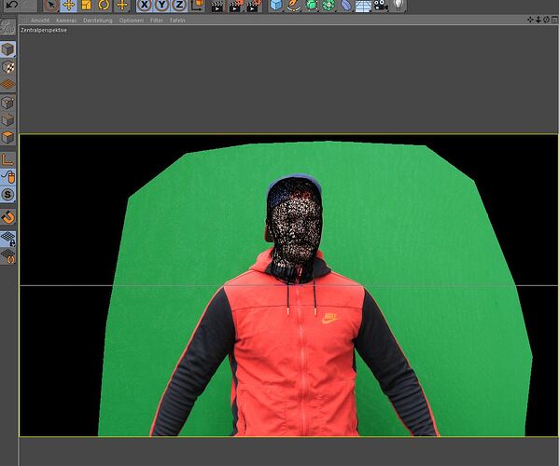Select the Live Selection arrow tool

pos(51,5)
